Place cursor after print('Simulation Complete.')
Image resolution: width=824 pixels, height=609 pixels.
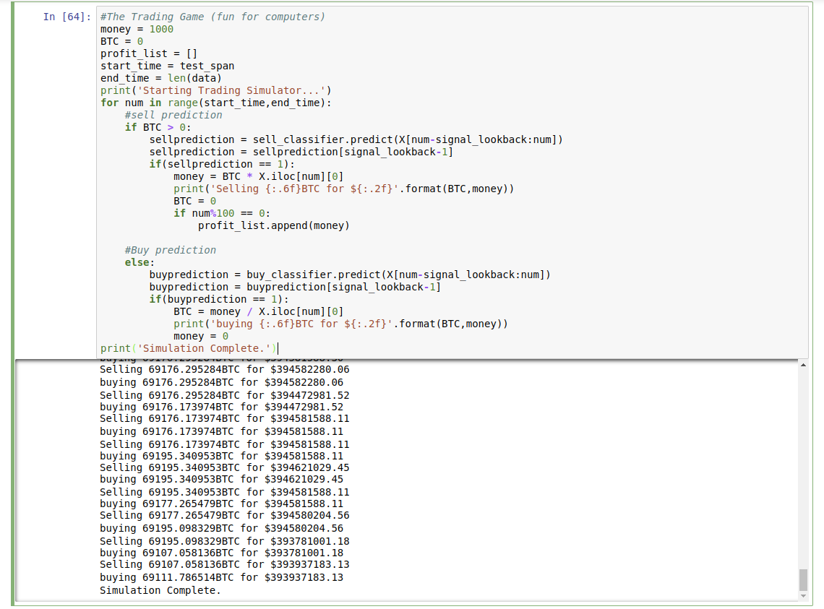pyautogui.click(x=278, y=348)
